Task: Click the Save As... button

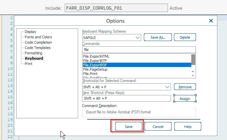Action: pos(158,37)
